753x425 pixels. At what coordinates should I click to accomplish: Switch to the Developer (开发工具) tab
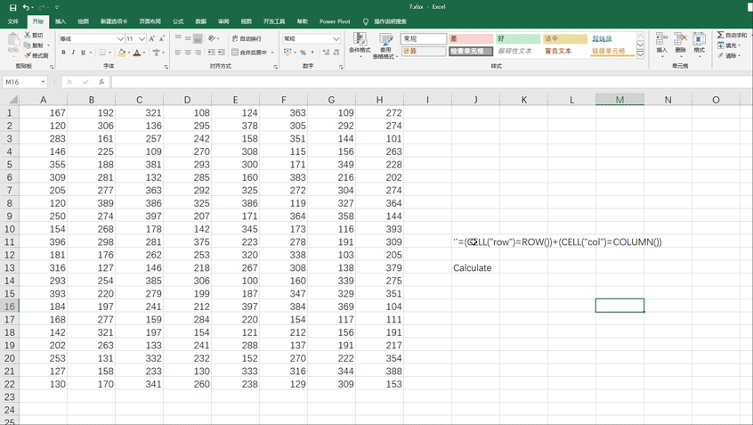274,21
